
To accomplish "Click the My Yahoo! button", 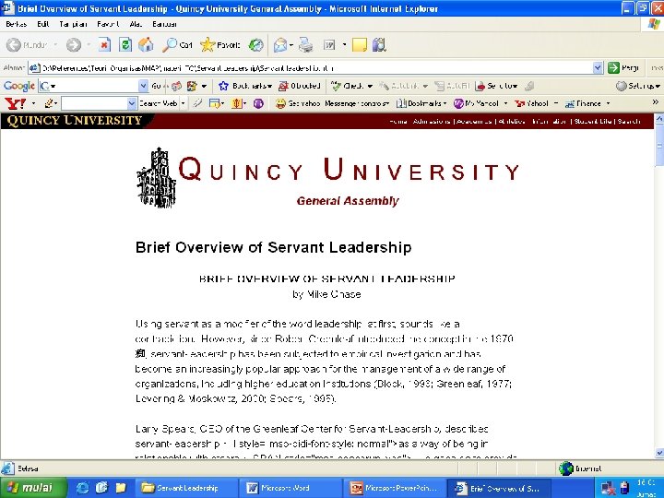I will coord(477,103).
